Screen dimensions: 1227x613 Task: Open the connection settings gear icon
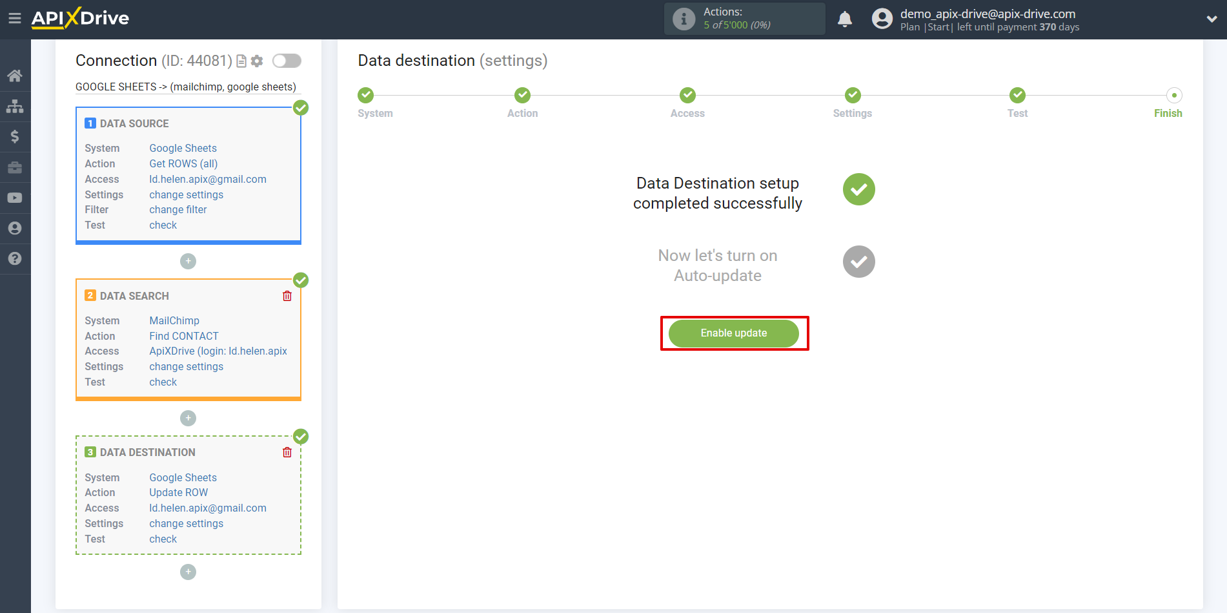[x=257, y=61]
